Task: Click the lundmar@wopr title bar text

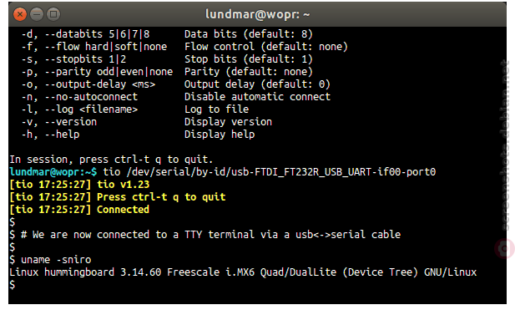Action: pos(257,14)
